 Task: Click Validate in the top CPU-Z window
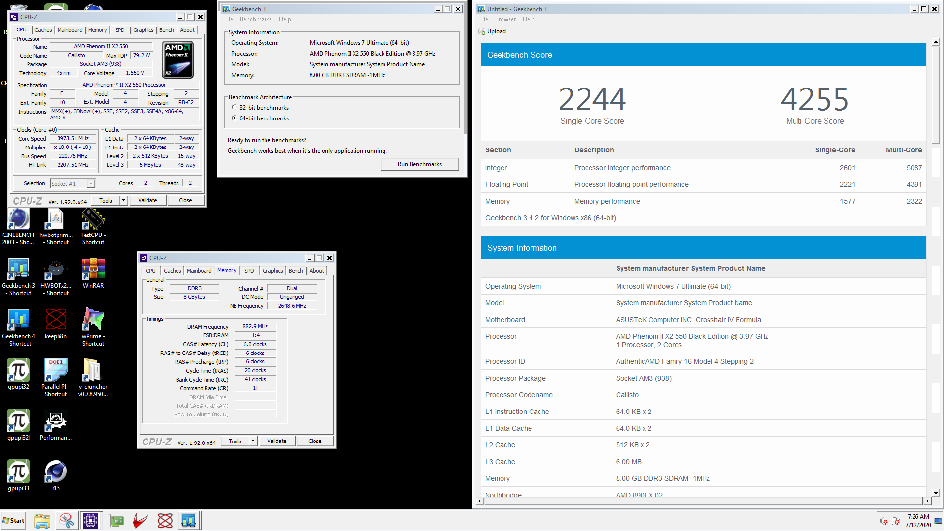click(147, 200)
